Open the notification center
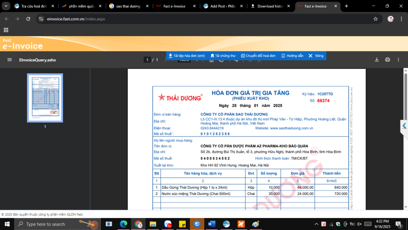 coord(398,224)
